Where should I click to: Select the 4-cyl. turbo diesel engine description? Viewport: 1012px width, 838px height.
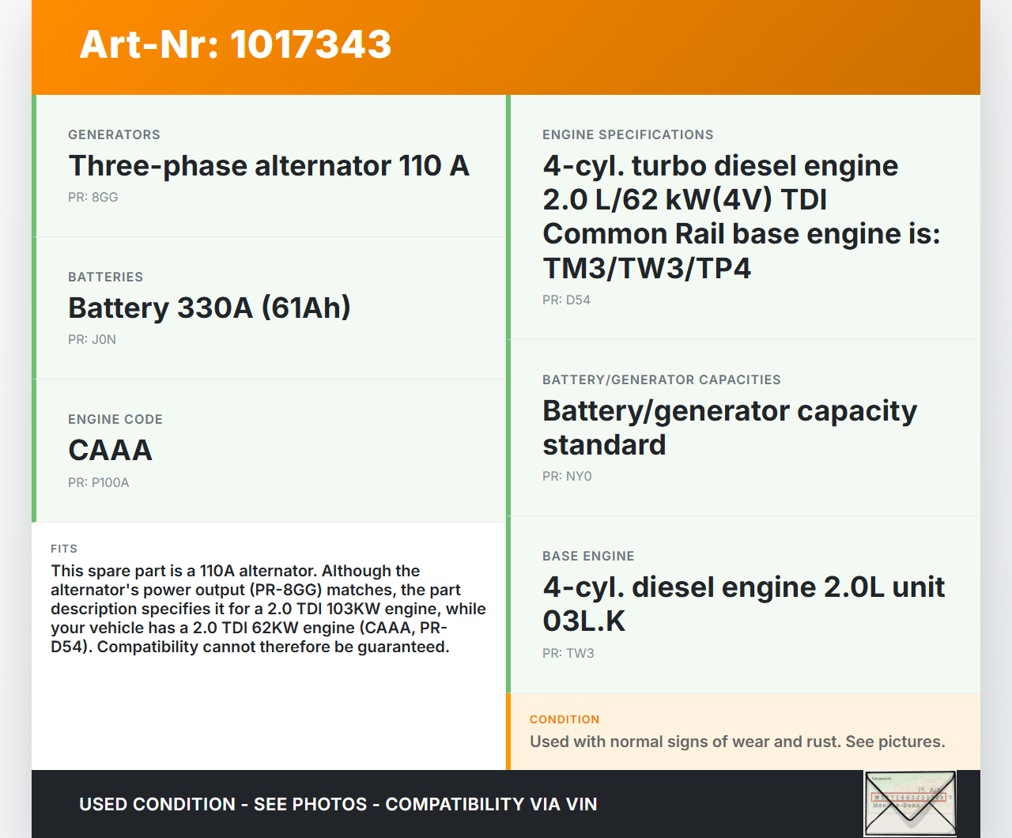tap(741, 217)
